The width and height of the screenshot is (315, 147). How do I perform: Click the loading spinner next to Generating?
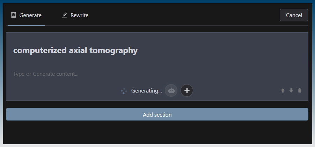(x=124, y=91)
